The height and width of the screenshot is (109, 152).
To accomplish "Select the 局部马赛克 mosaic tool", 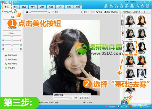I will click(11, 59).
